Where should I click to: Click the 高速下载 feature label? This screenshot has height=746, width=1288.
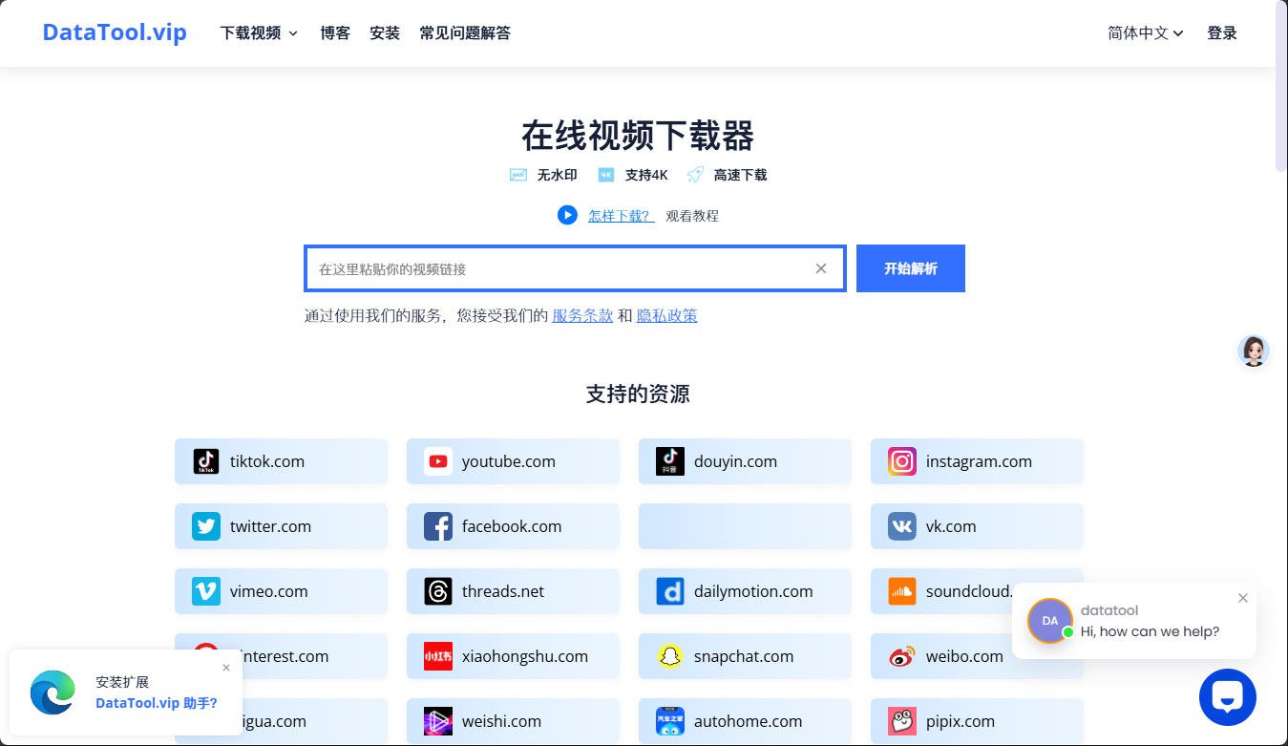click(740, 175)
